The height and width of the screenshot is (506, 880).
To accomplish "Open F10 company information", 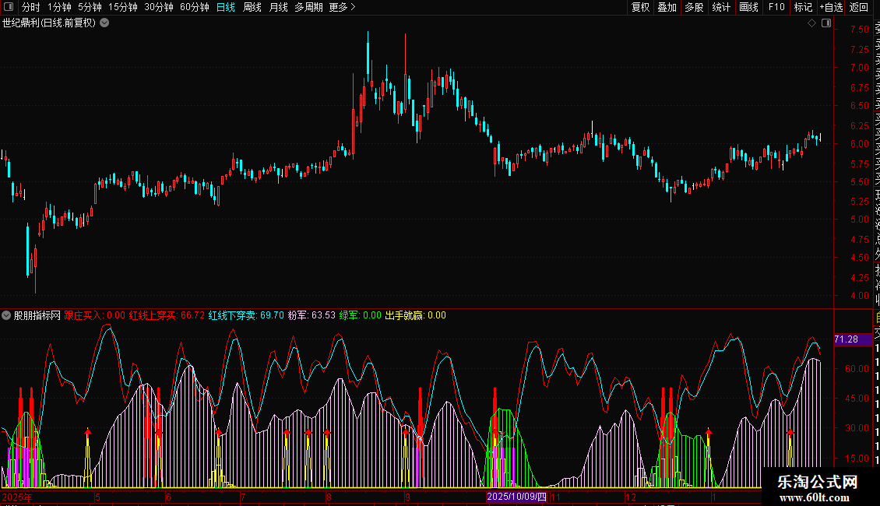I will click(x=776, y=7).
